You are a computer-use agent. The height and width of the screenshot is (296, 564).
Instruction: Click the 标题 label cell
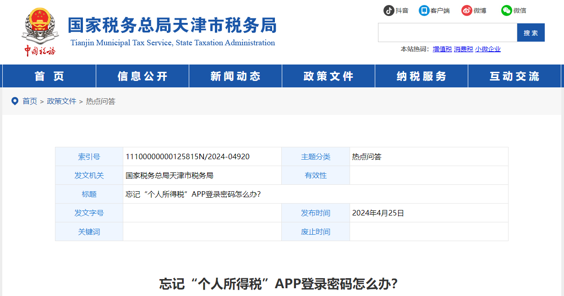(x=89, y=194)
